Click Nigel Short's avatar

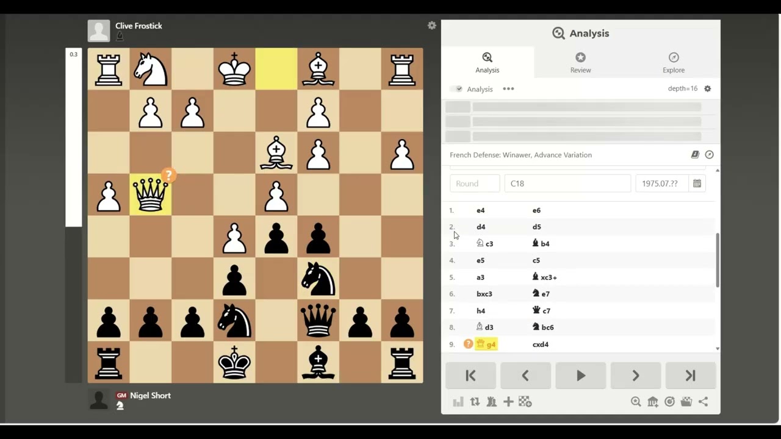click(x=99, y=400)
